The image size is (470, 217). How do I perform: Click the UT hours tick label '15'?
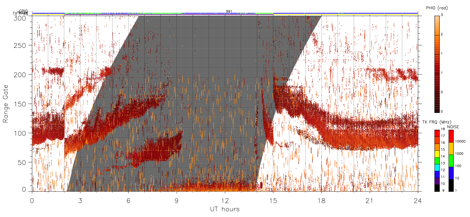(273, 200)
